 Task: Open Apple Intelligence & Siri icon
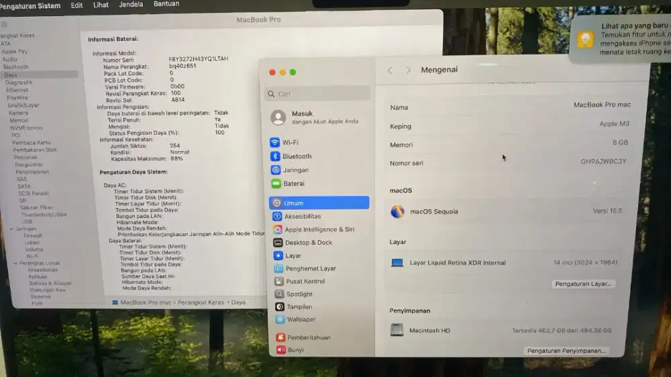pyautogui.click(x=278, y=229)
